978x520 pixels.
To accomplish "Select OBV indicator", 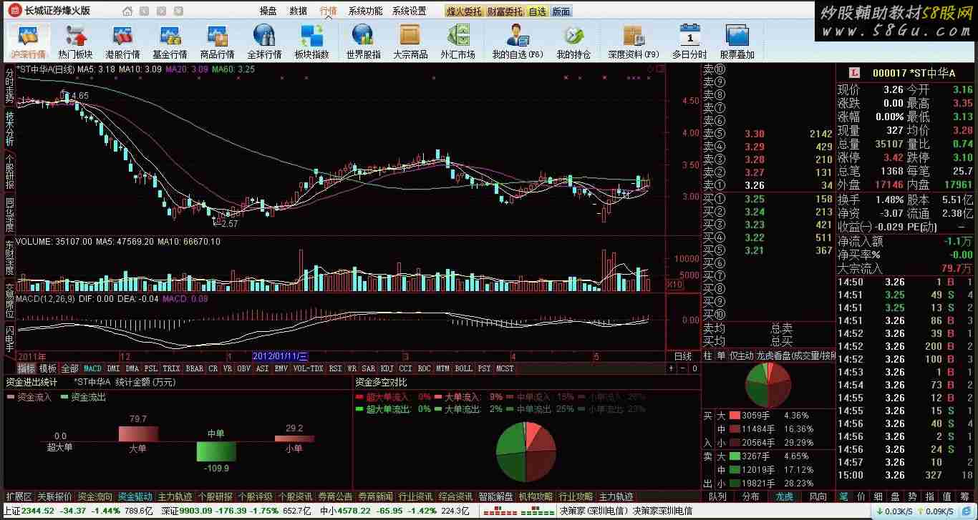I will (x=243, y=368).
